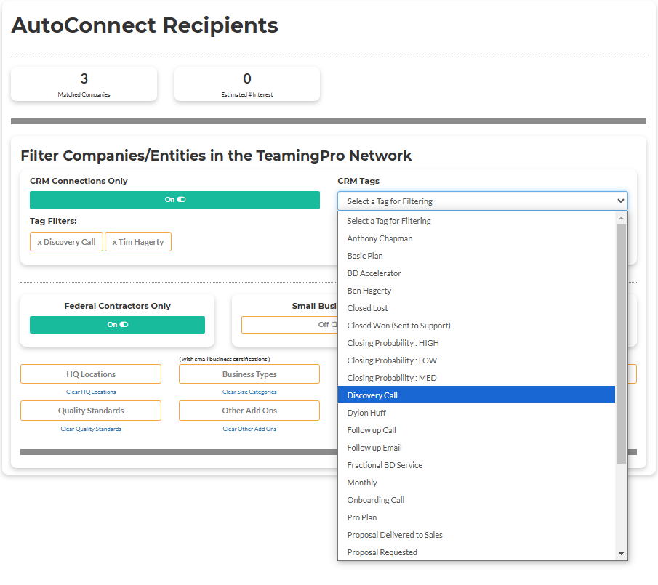
Task: Open the Business Types filter
Action: 249,374
